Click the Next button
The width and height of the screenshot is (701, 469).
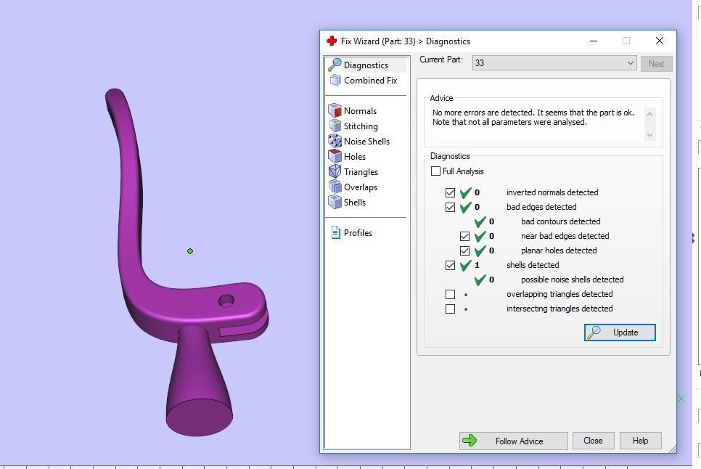(x=656, y=63)
